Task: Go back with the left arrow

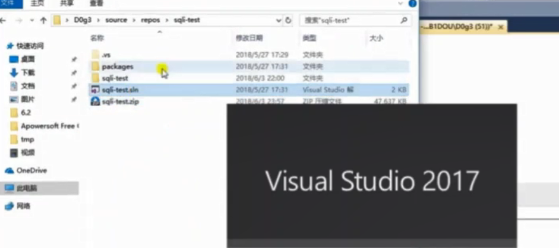Action: [x=2, y=20]
